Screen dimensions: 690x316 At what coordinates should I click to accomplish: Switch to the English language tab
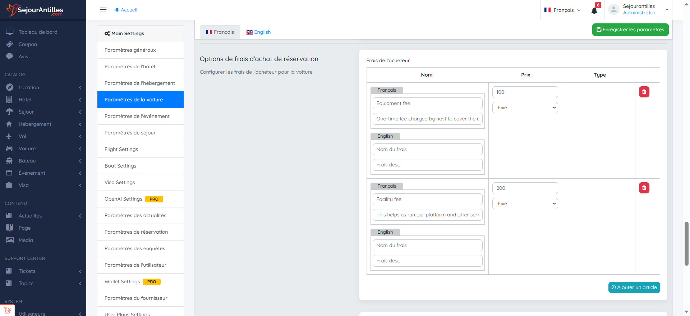[x=258, y=32]
